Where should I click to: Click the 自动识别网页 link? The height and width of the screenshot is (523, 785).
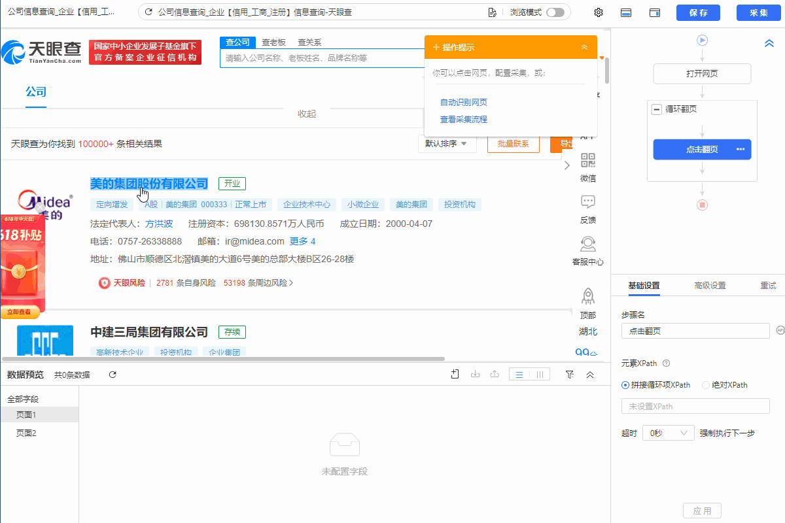pyautogui.click(x=464, y=103)
